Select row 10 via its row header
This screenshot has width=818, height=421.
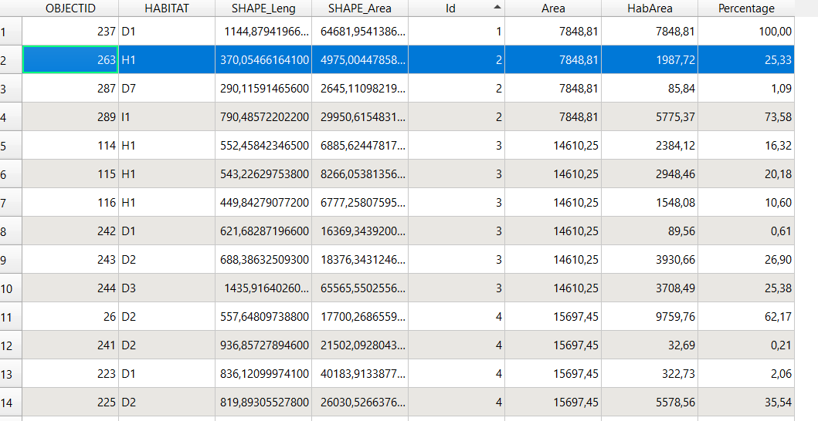click(11, 288)
